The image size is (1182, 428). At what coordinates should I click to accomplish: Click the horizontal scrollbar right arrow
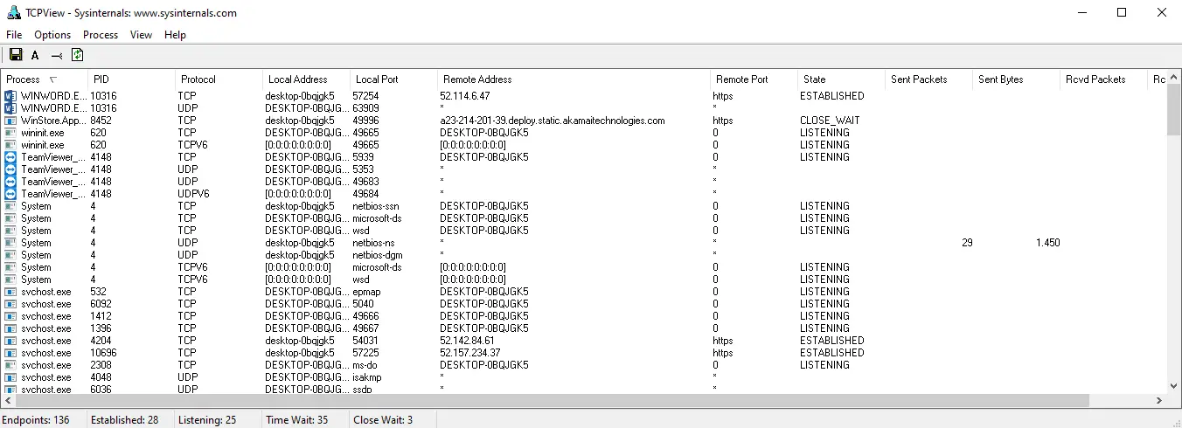click(1159, 401)
